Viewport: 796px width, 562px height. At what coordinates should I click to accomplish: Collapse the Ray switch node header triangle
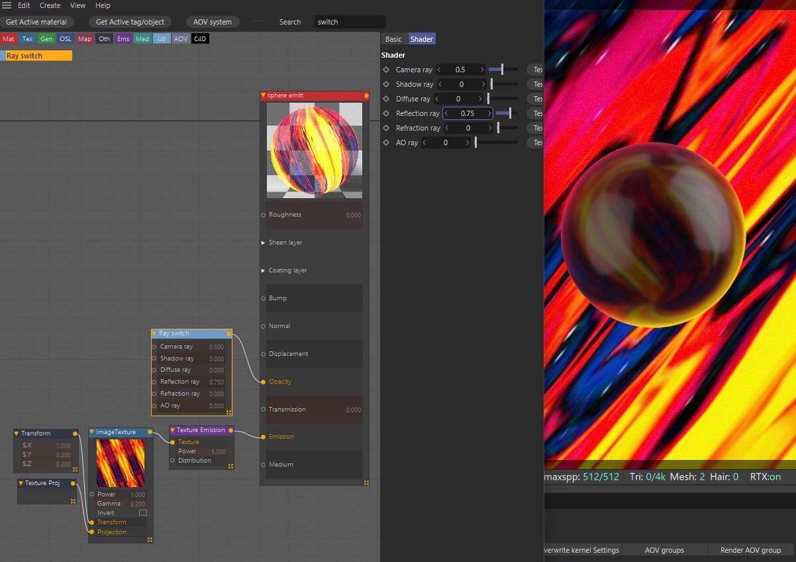pos(154,333)
